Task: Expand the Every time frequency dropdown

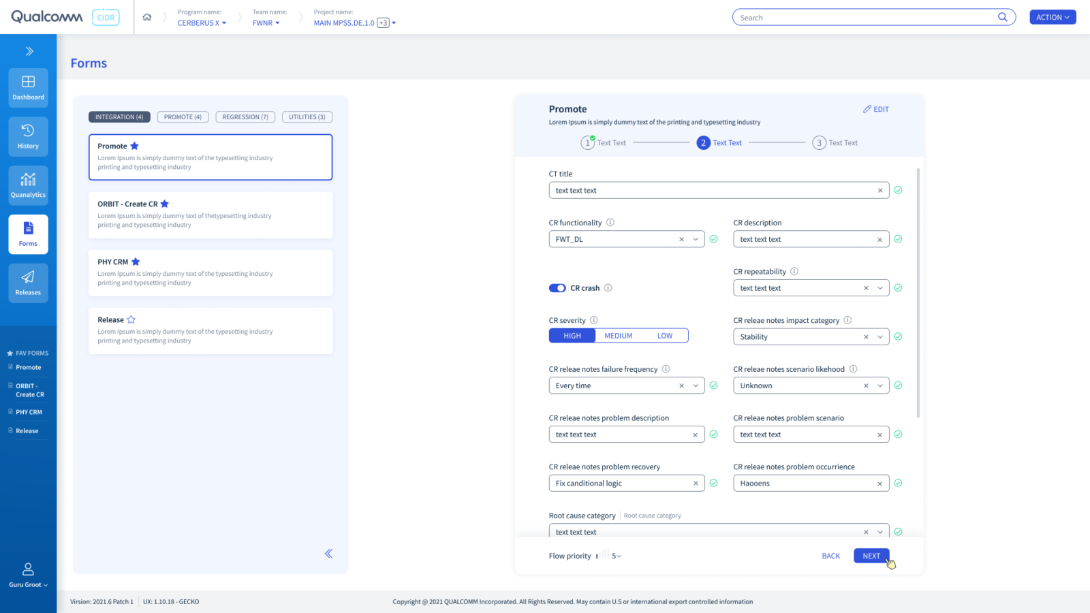Action: click(x=696, y=386)
